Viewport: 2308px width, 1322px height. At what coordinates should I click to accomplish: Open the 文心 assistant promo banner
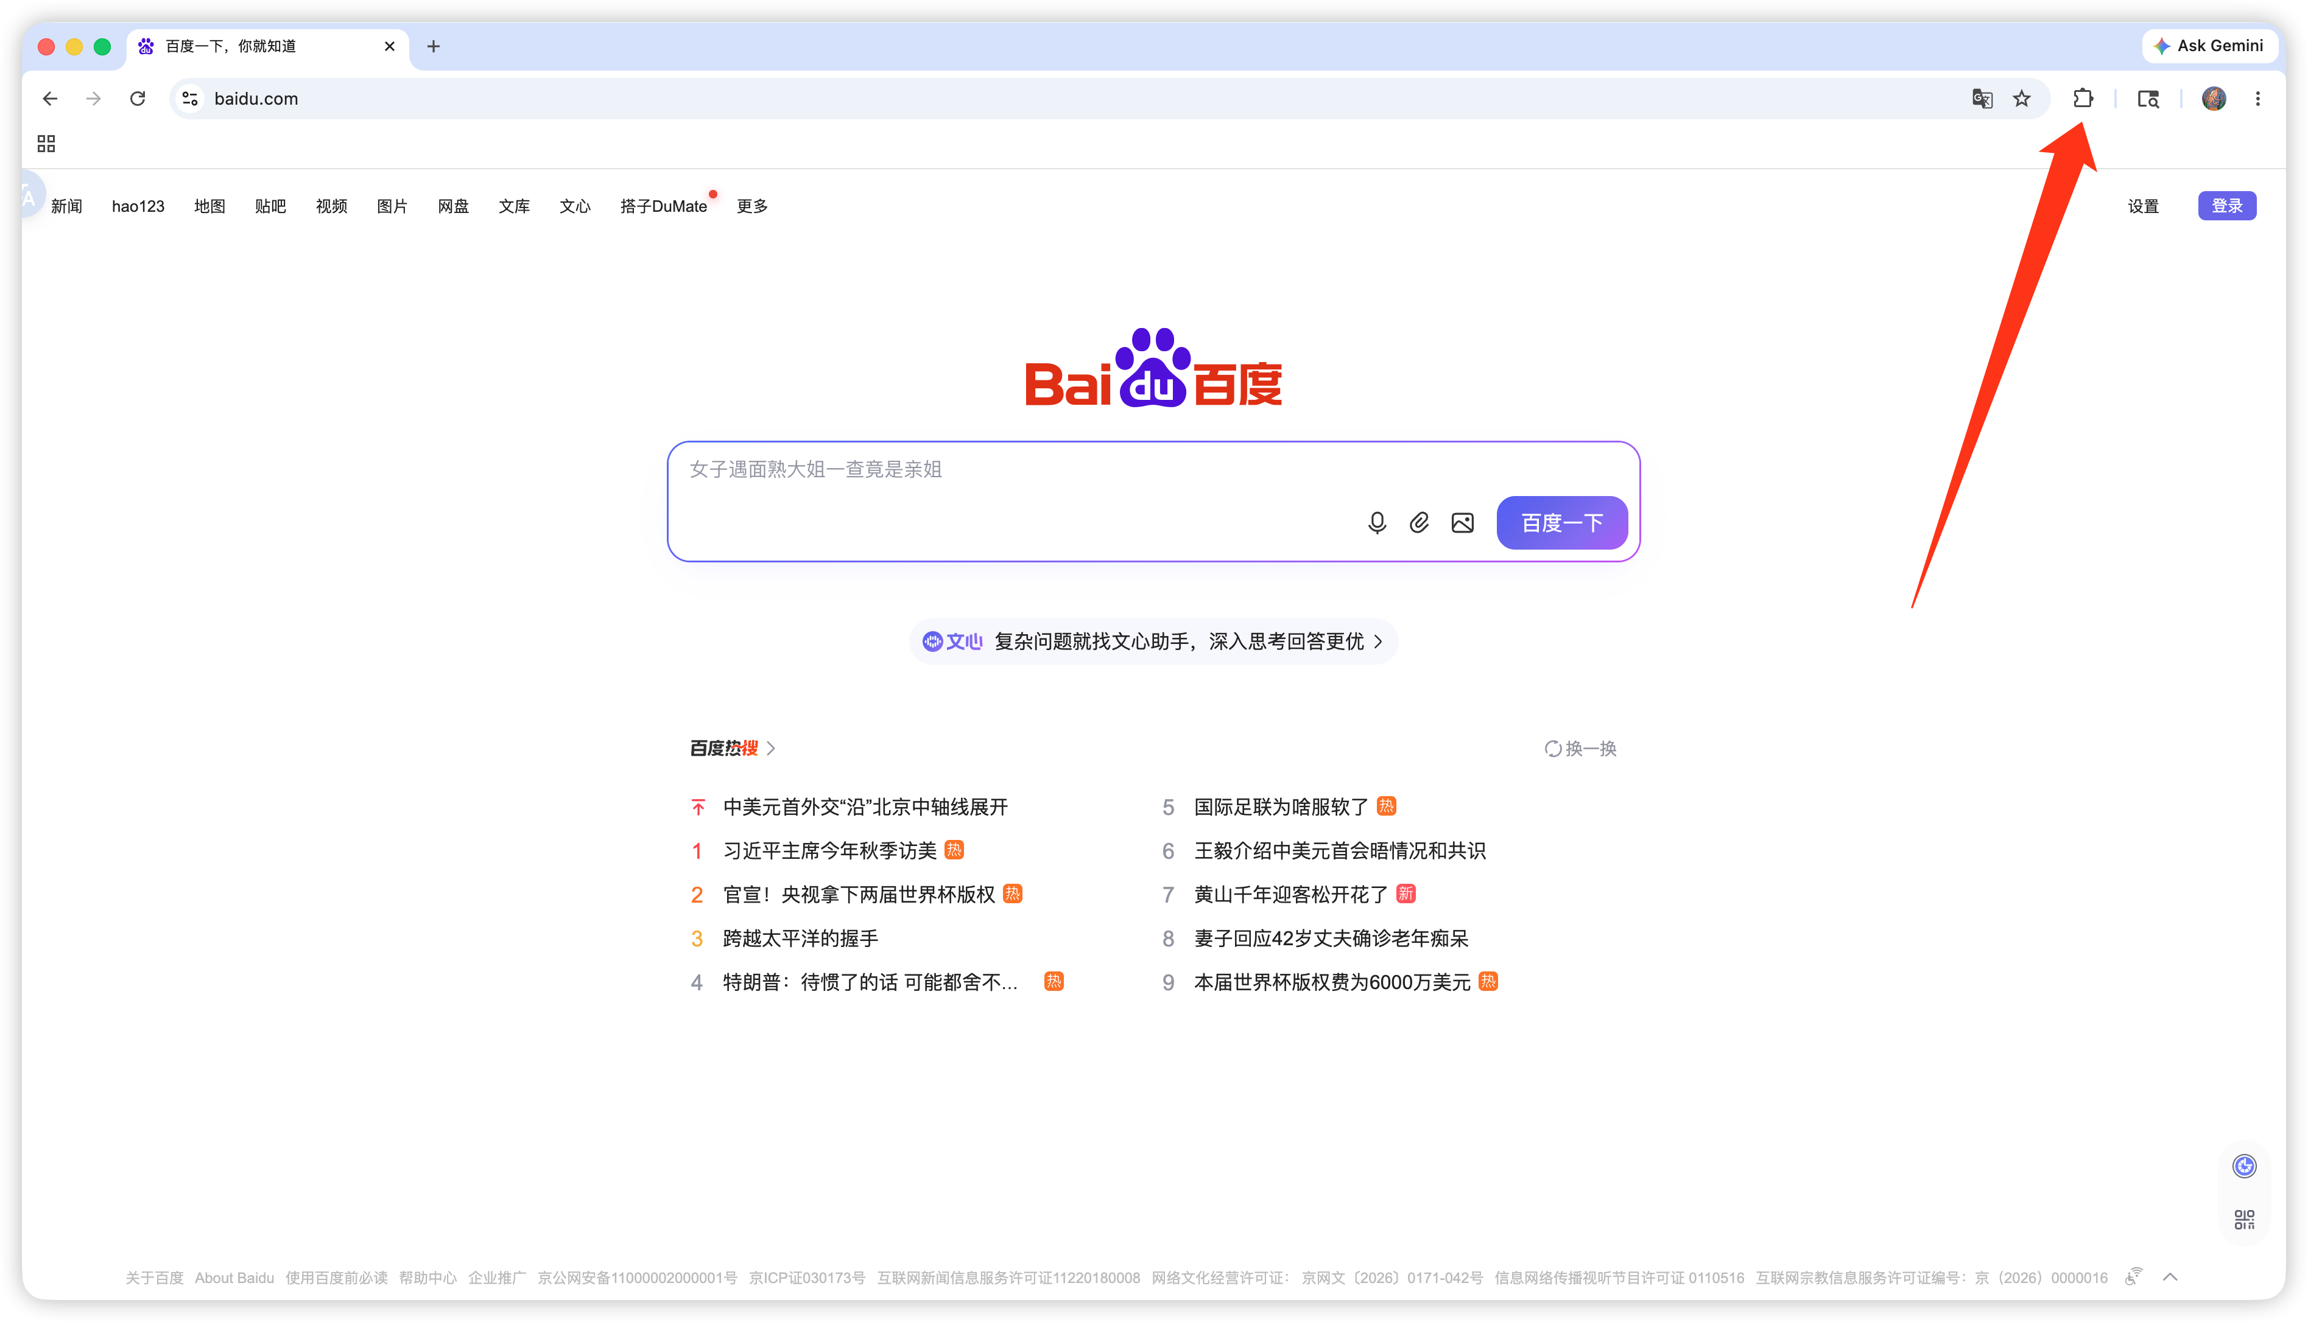point(1153,641)
